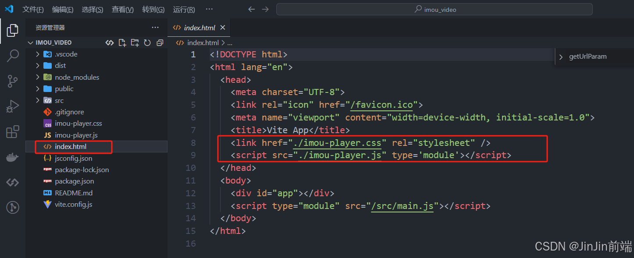634x258 pixels.
Task: Open the Git graph icon in activity bar
Action: click(x=13, y=207)
